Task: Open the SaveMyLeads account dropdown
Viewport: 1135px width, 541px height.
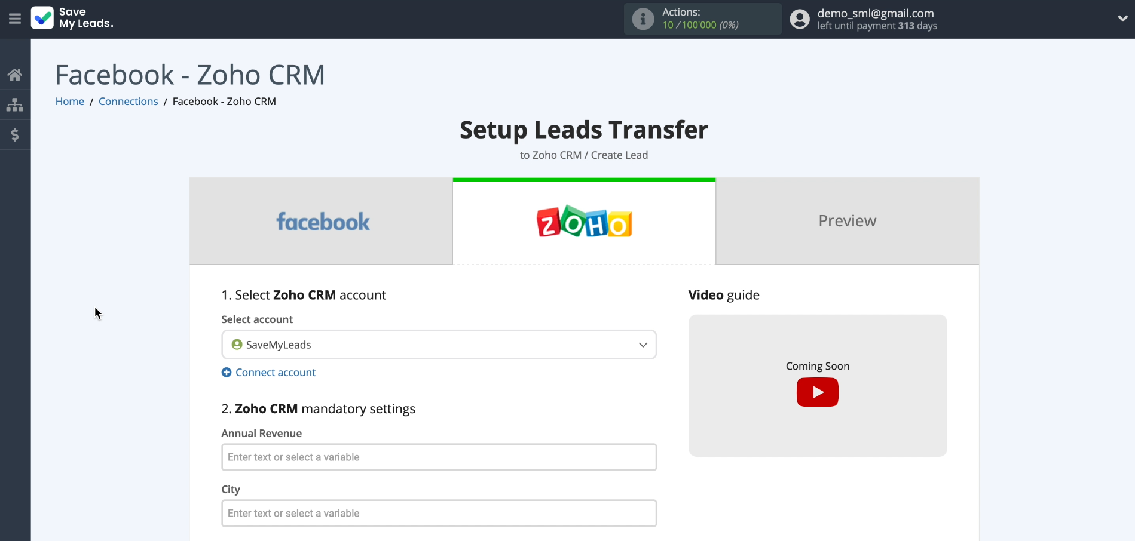Action: tap(439, 345)
